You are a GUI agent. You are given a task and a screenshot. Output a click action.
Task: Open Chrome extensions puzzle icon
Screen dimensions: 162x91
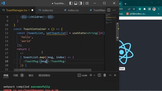[x=145, y=9]
